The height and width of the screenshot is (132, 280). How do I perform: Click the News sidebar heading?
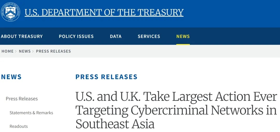[11, 77]
